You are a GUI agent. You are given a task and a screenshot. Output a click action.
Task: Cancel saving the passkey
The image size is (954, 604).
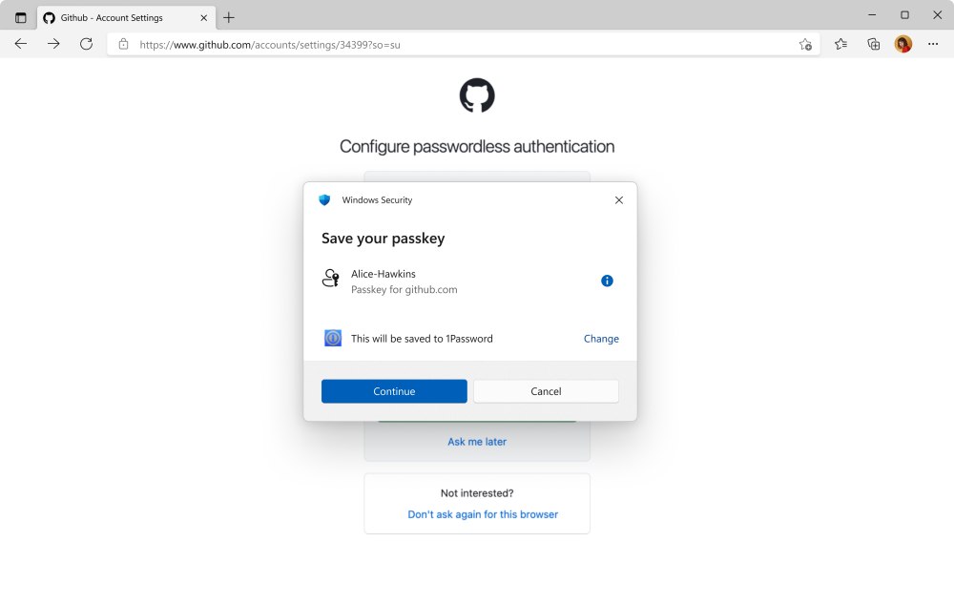point(546,390)
